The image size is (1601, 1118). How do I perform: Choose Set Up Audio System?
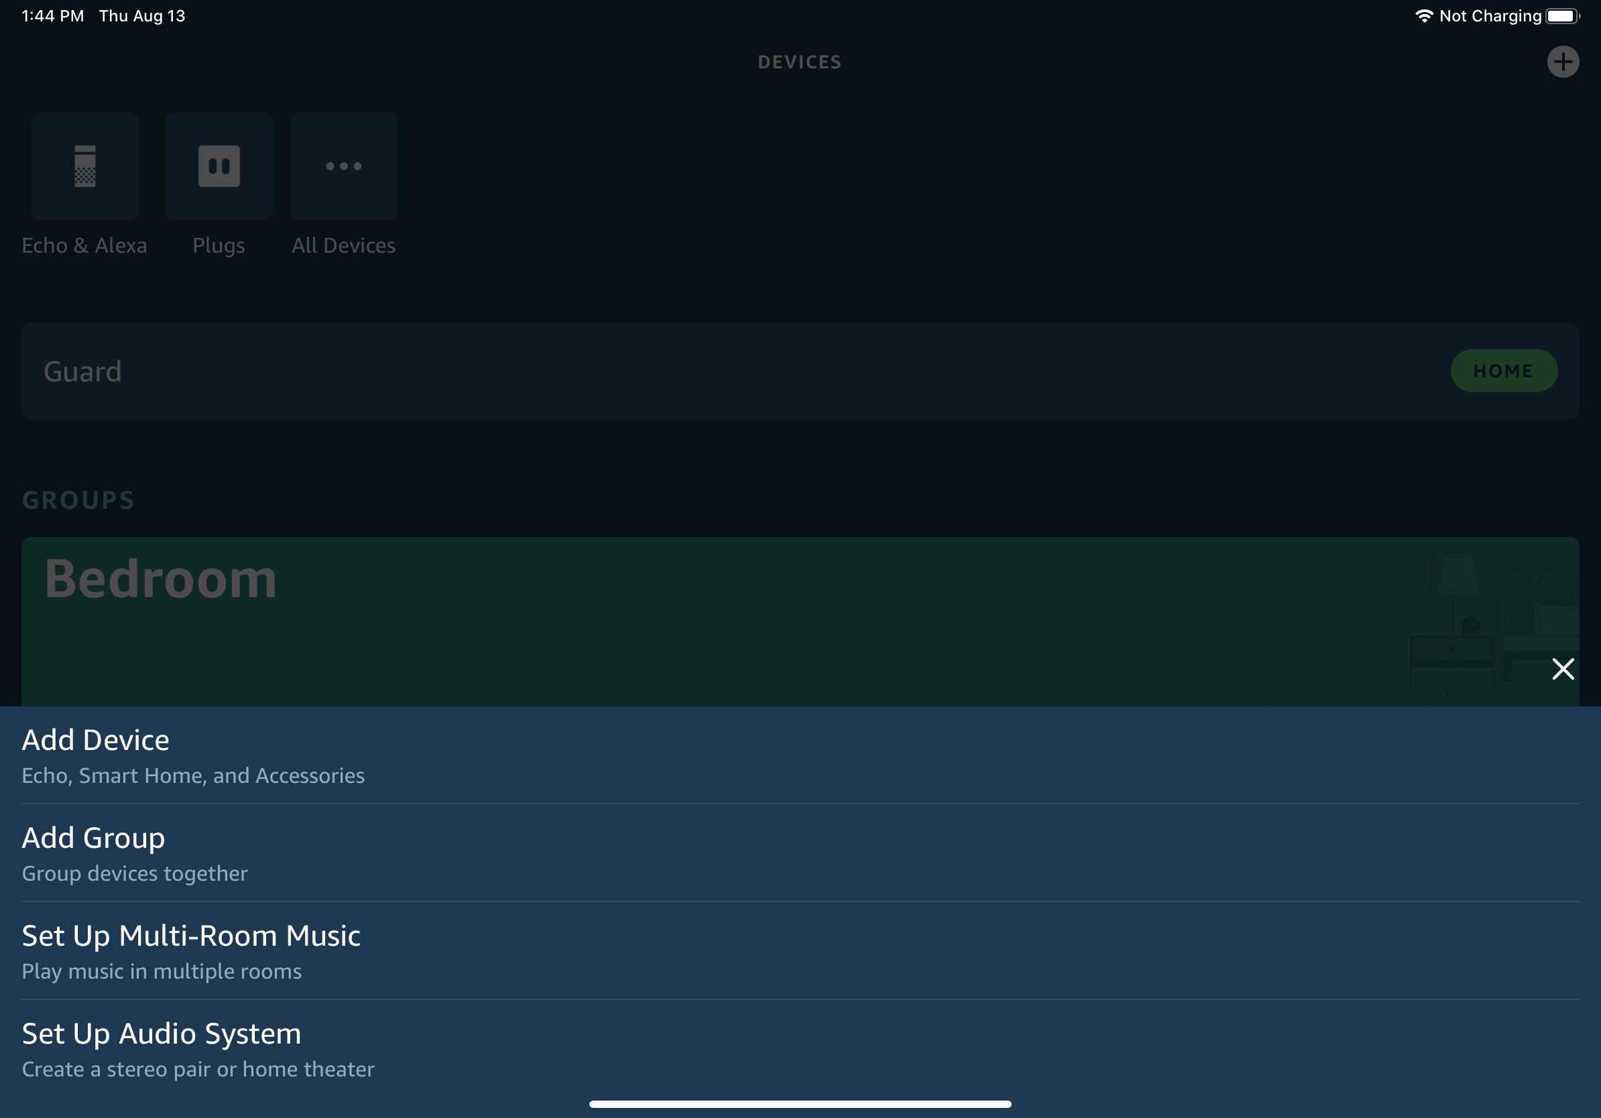[162, 1034]
